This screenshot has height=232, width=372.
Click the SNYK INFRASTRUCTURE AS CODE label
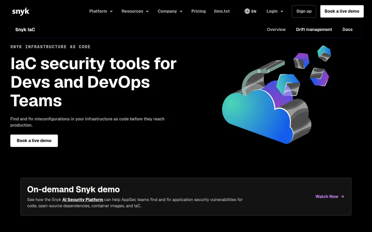[x=50, y=47]
